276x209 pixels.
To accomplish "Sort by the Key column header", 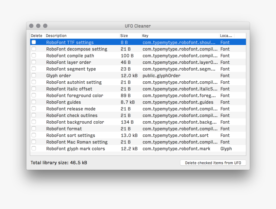I will [x=180, y=36].
